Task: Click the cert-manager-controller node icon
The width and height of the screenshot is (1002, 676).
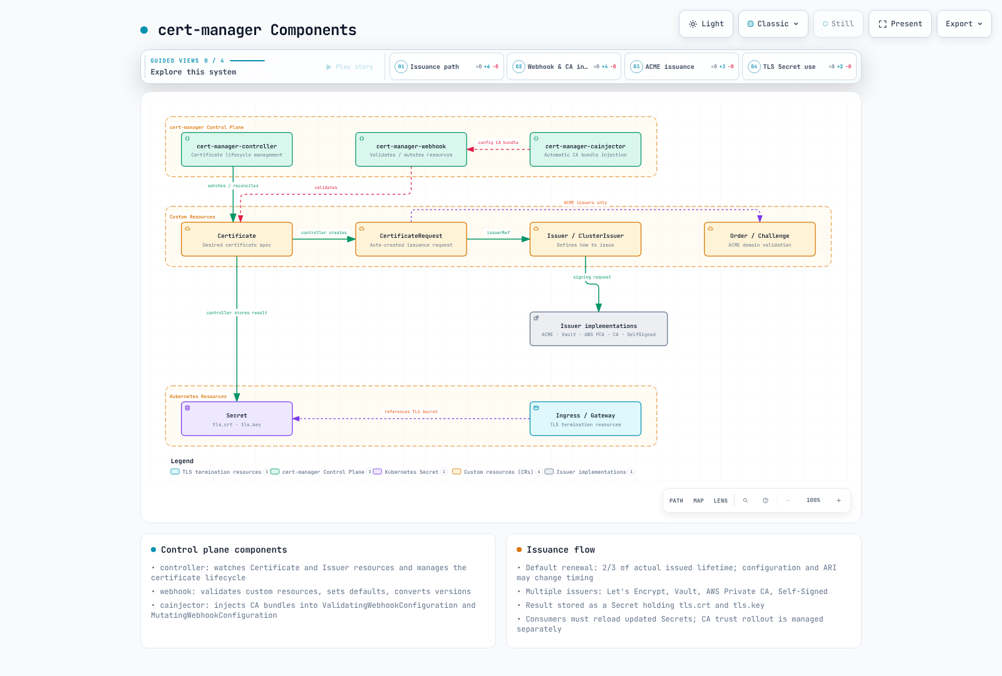Action: [x=187, y=138]
